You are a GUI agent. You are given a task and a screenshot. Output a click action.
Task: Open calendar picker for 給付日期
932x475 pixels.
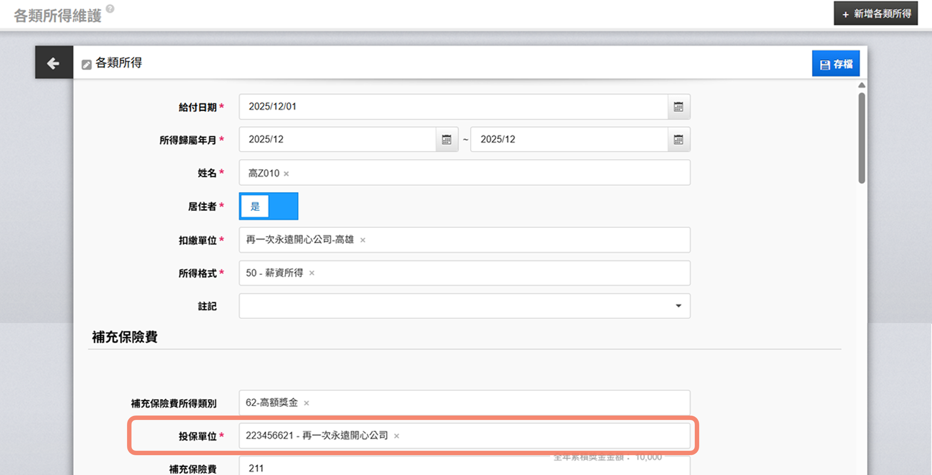click(678, 107)
